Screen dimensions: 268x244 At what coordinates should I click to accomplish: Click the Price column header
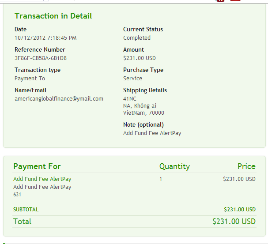pos(246,166)
